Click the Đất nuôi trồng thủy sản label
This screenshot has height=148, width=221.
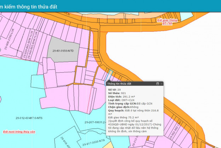[x=19, y=131]
